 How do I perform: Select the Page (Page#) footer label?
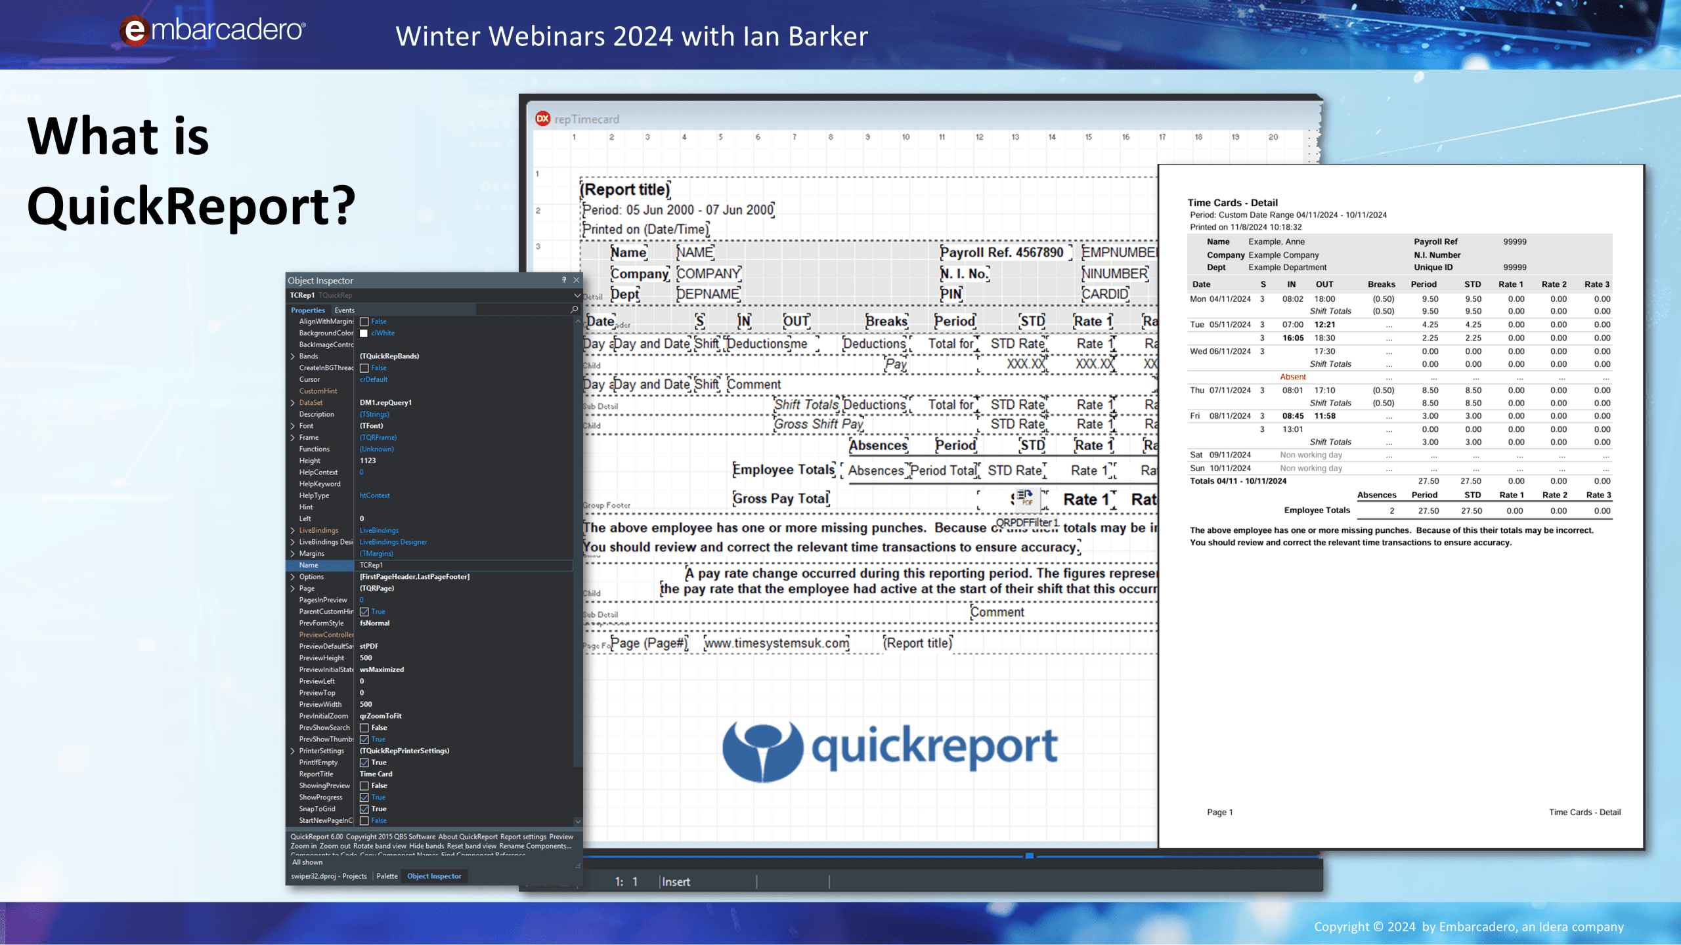tap(649, 643)
